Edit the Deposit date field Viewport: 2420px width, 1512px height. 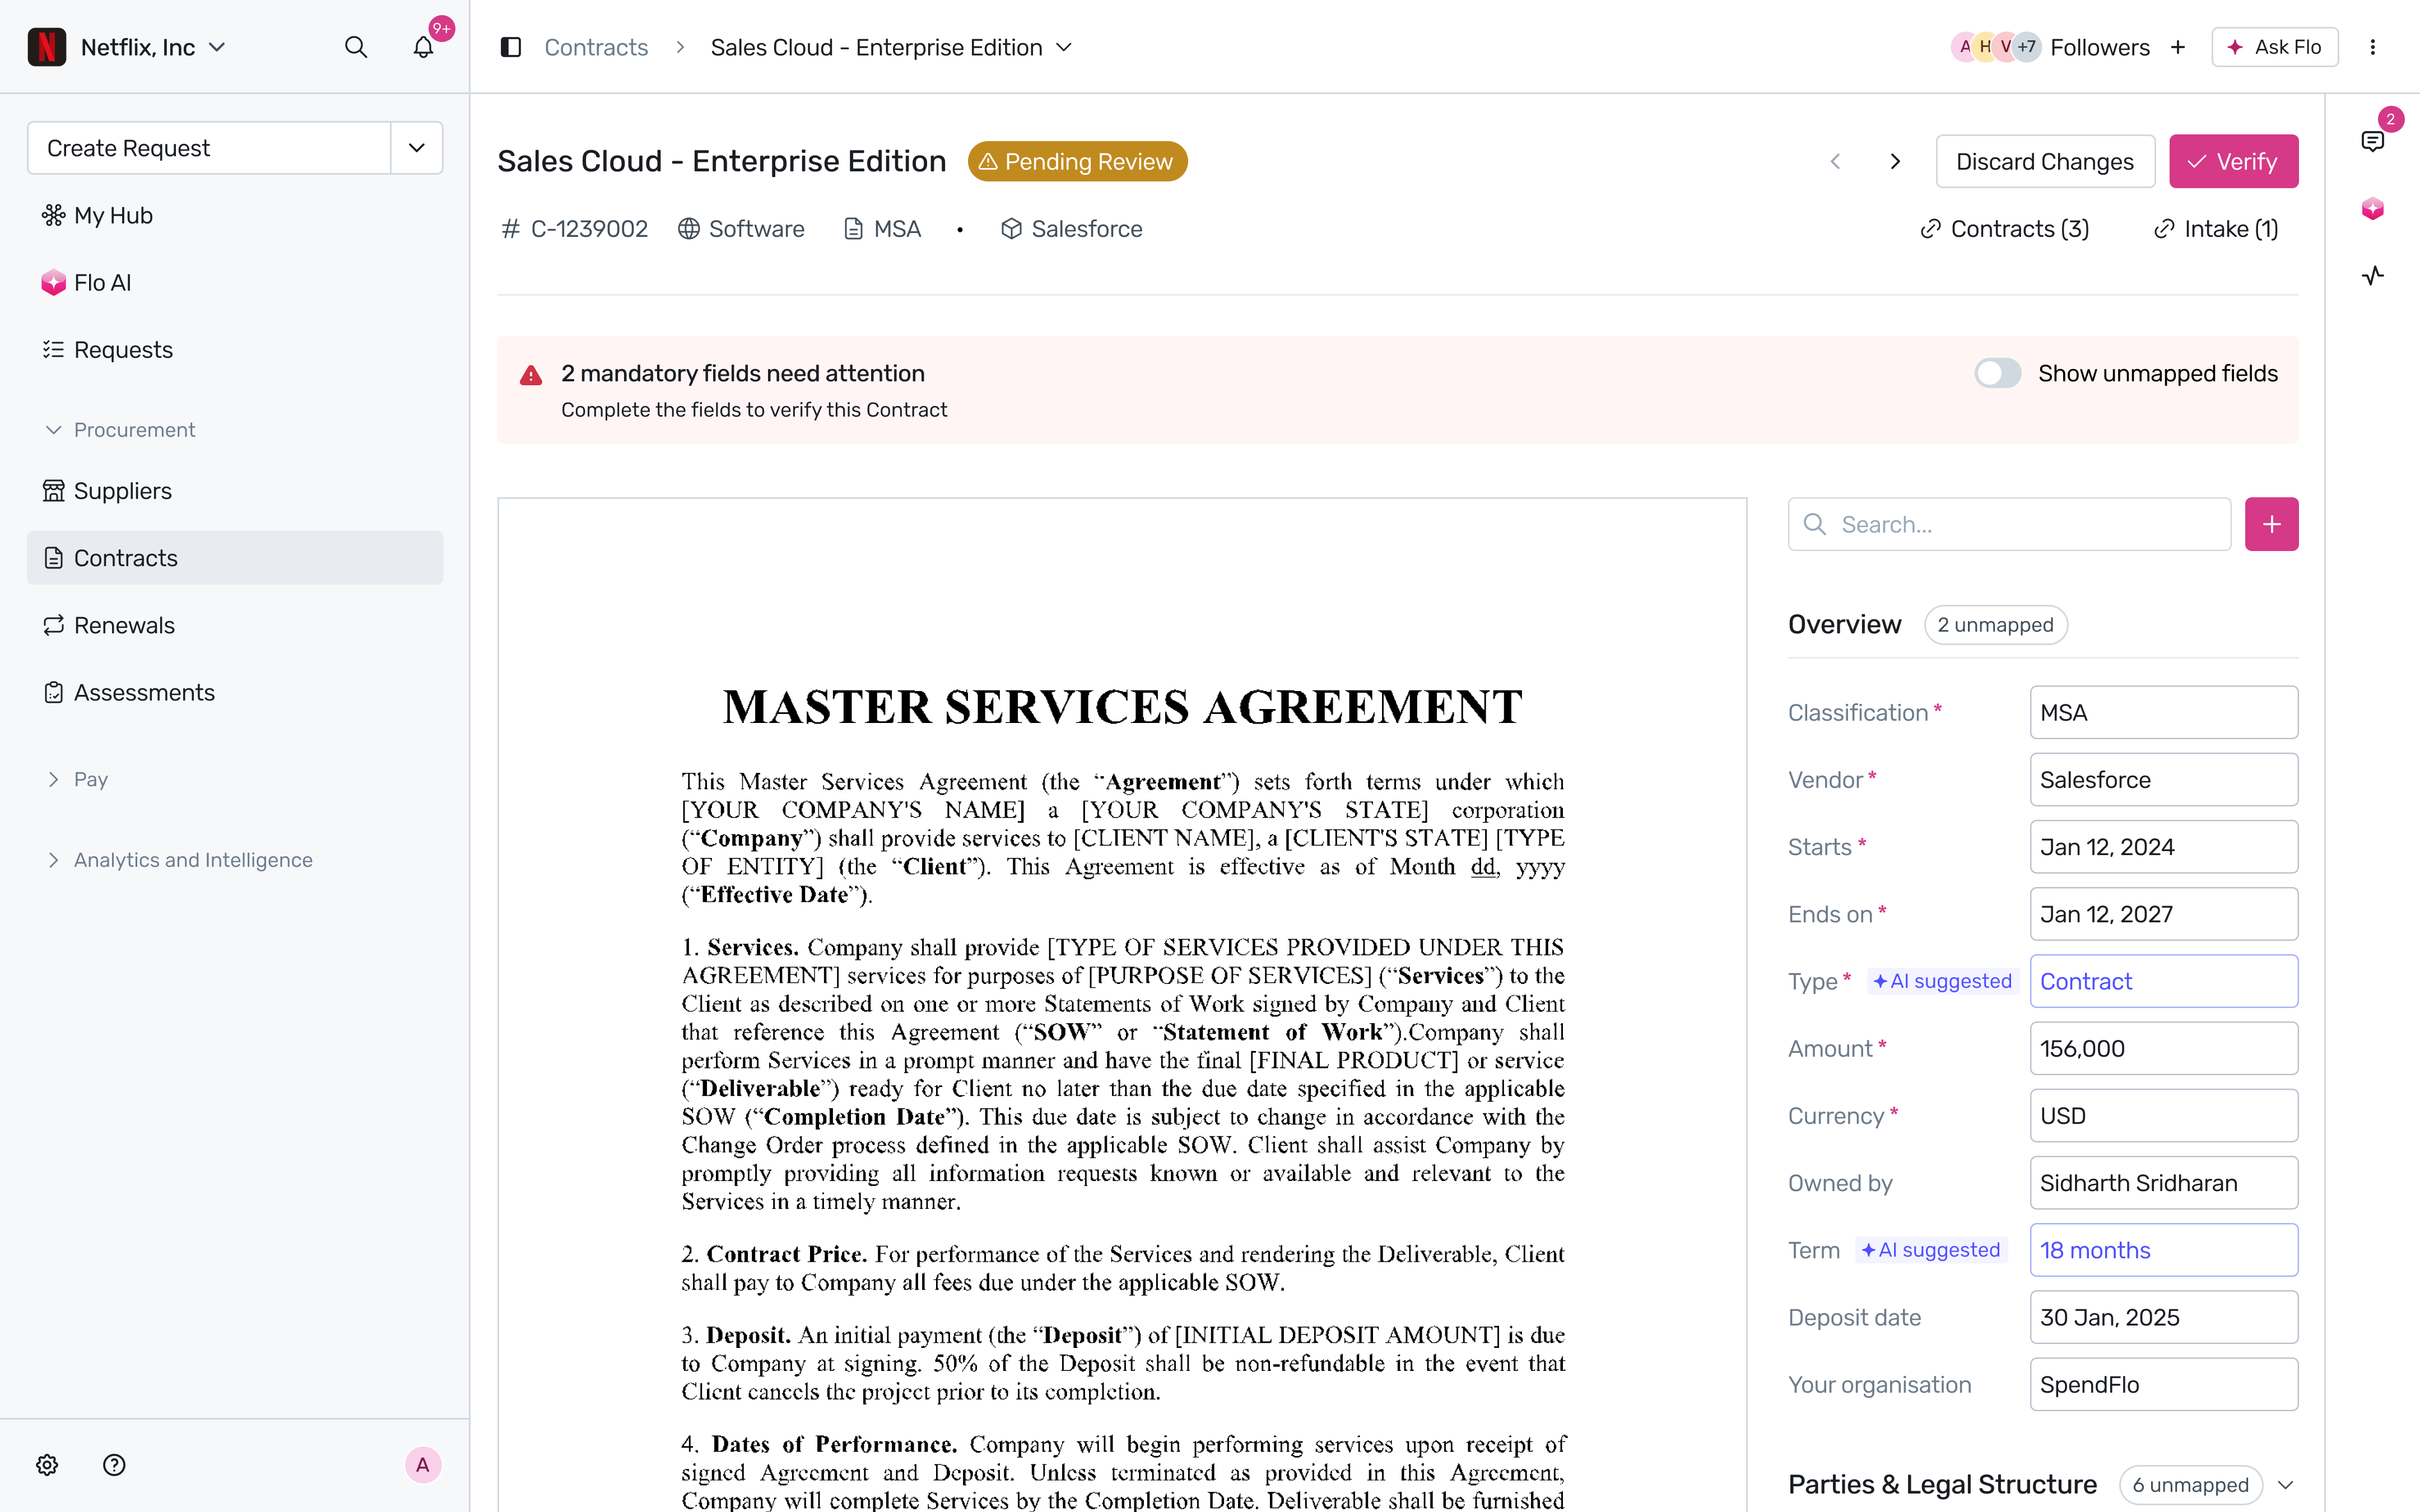click(x=2164, y=1317)
